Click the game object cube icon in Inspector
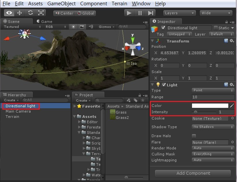Viewport: 237px width, 182px height. pyautogui.click(x=154, y=29)
